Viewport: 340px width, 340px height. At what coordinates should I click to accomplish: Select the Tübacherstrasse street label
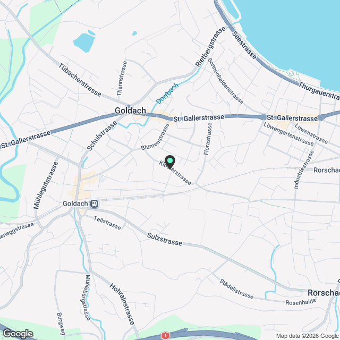tap(80, 80)
